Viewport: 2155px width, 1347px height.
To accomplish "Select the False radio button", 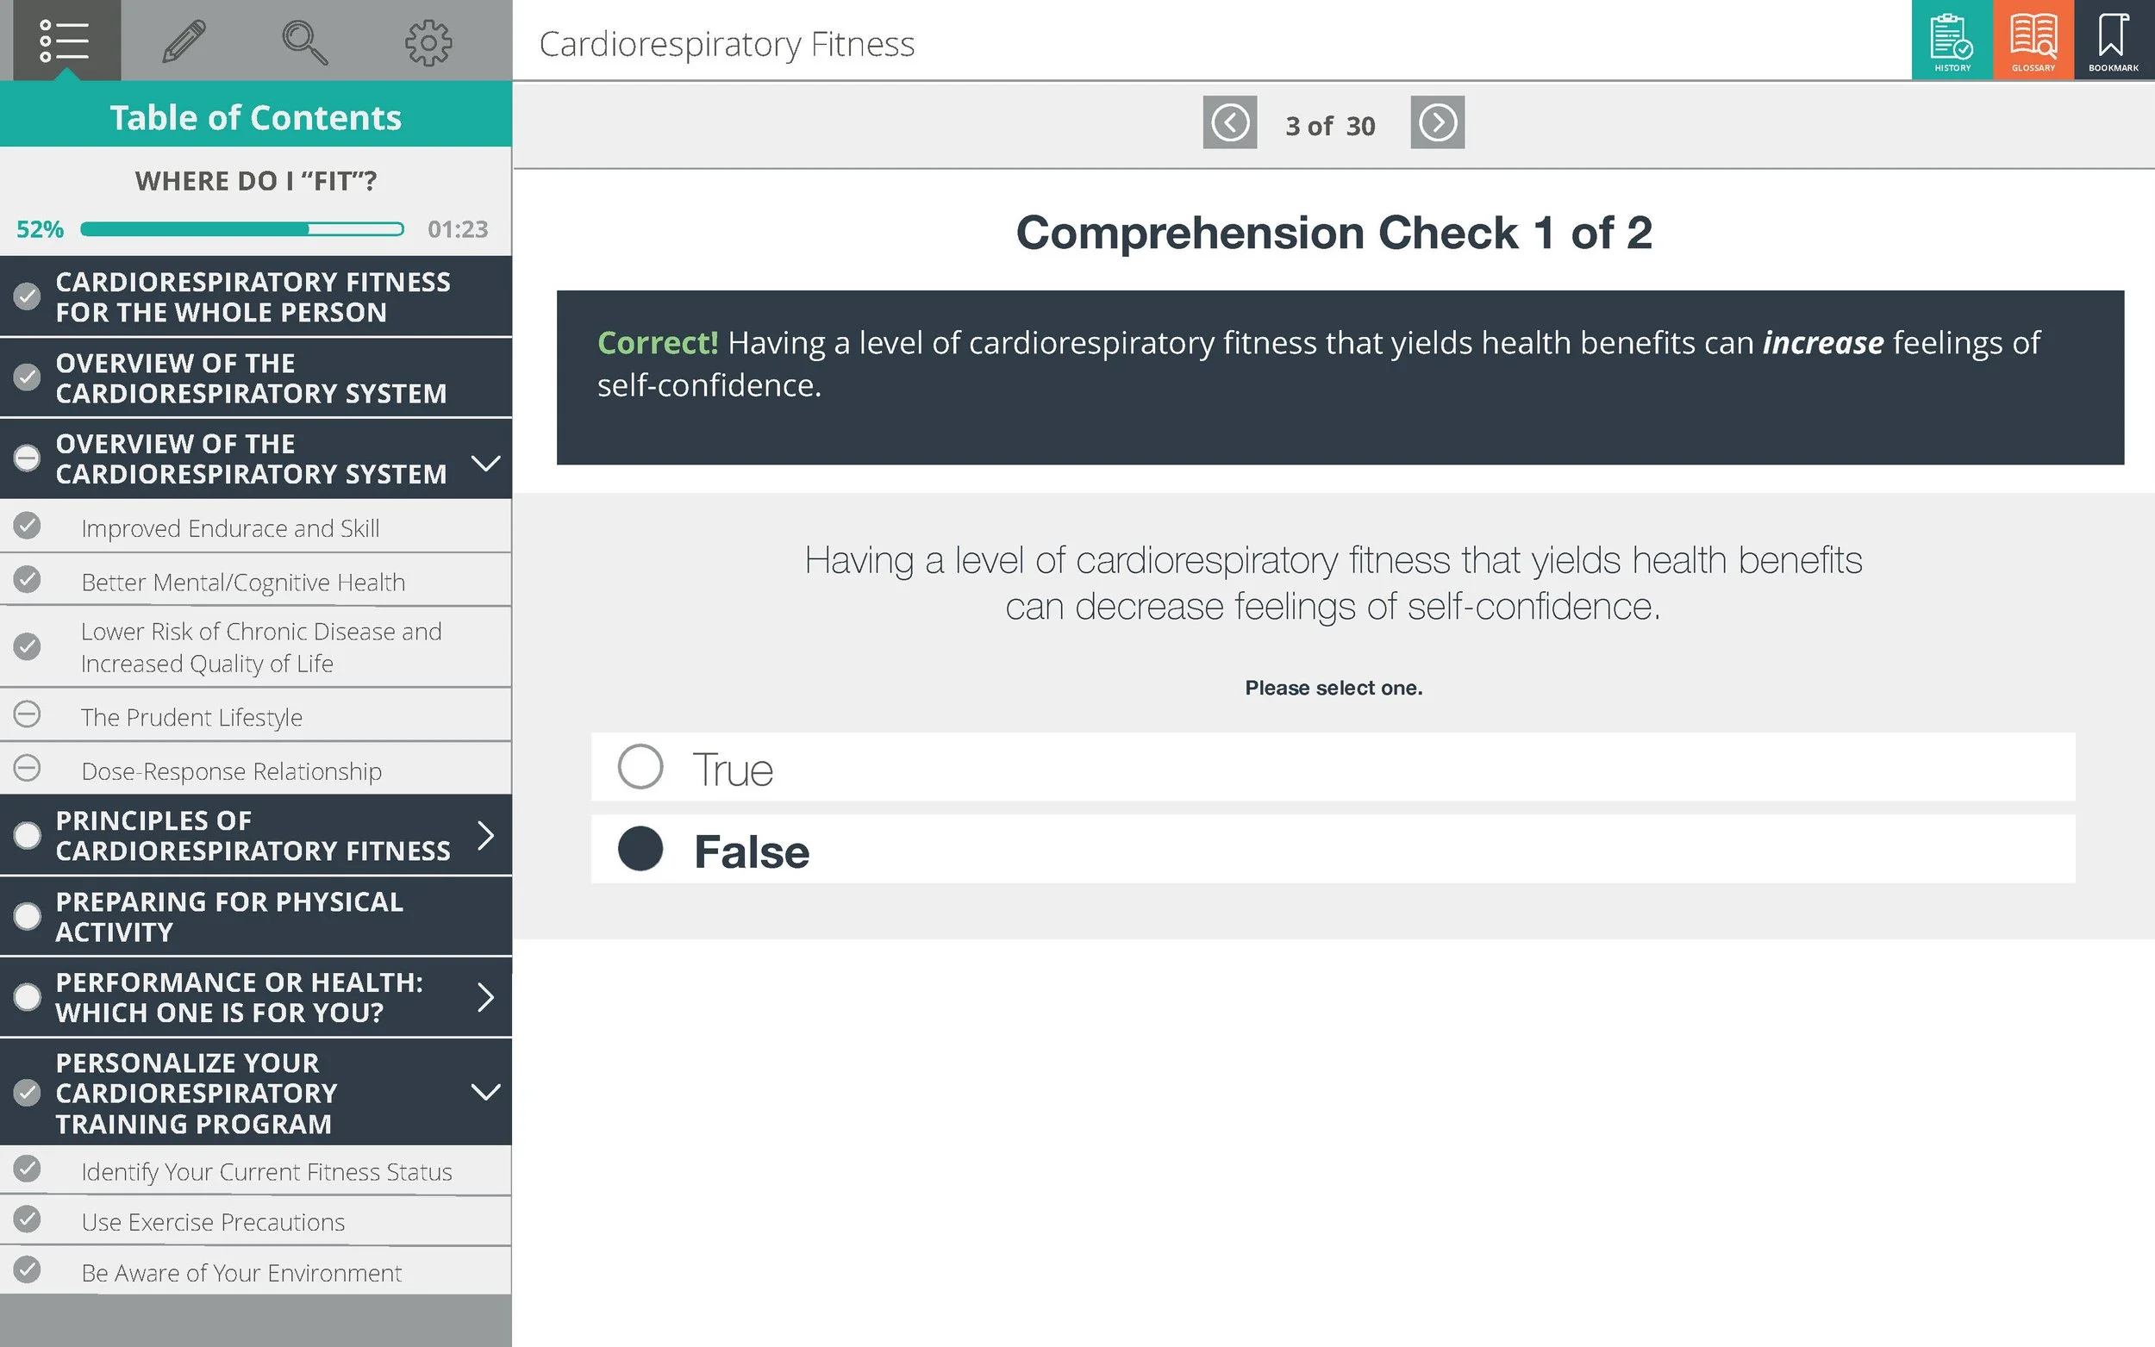I will click(640, 849).
